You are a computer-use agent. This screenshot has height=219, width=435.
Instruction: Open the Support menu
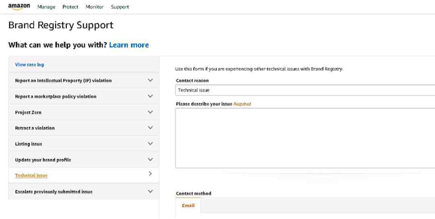point(120,7)
